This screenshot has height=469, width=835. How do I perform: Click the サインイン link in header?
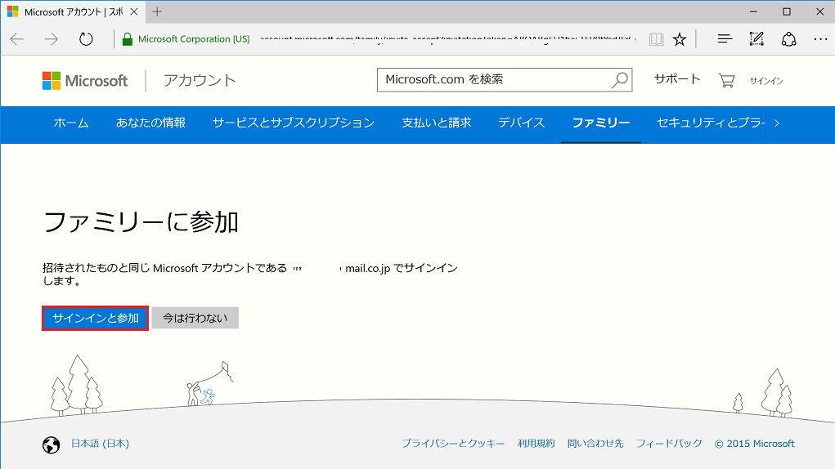[x=766, y=81]
